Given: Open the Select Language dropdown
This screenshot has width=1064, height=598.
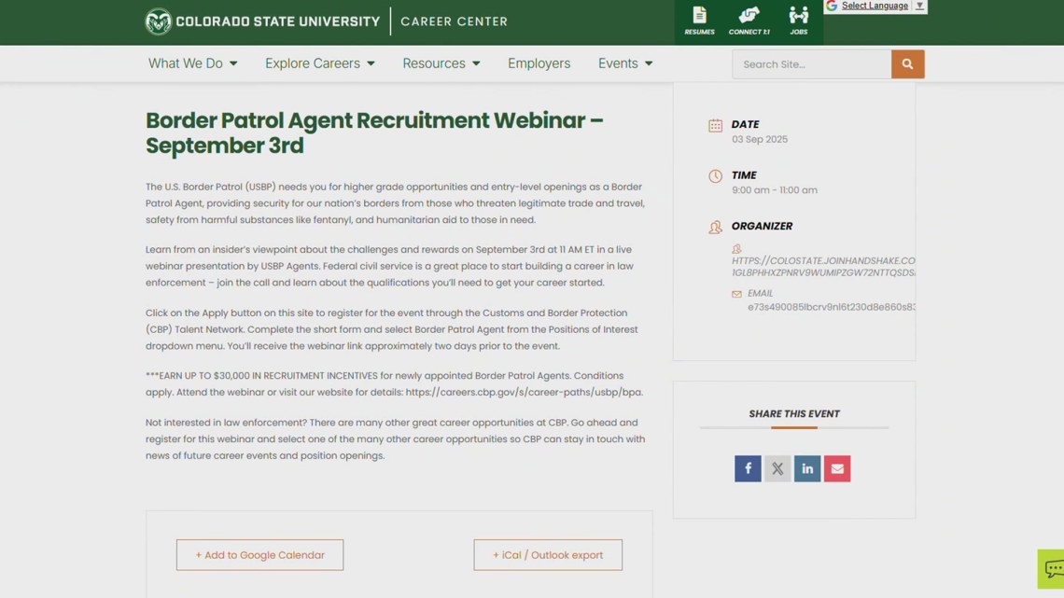Looking at the screenshot, I should (x=875, y=5).
